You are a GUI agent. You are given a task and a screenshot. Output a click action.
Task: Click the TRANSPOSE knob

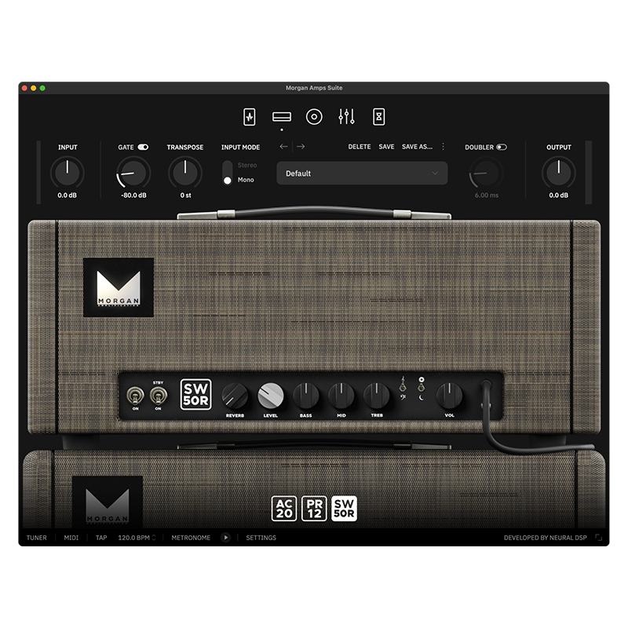pyautogui.click(x=185, y=172)
